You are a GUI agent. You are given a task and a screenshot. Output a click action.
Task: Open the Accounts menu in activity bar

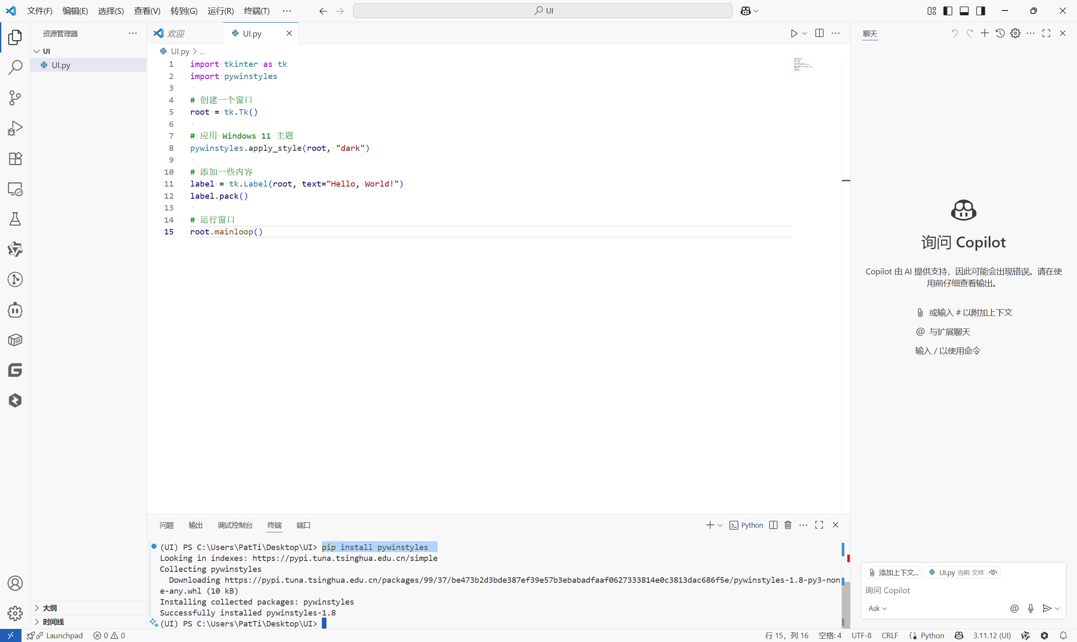tap(15, 583)
